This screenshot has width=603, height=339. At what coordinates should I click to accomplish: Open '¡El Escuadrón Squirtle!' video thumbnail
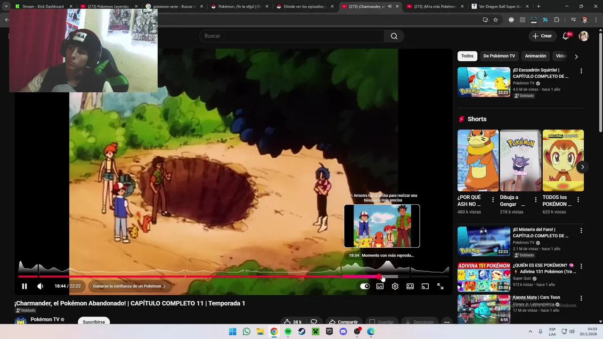[484, 82]
